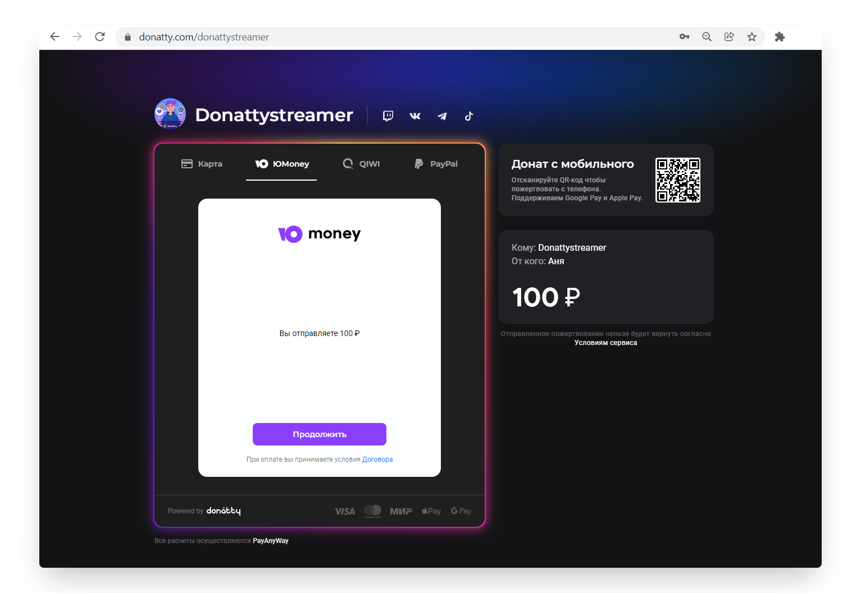Switch to the QIWI payment tab
This screenshot has width=861, height=593.
coord(361,164)
